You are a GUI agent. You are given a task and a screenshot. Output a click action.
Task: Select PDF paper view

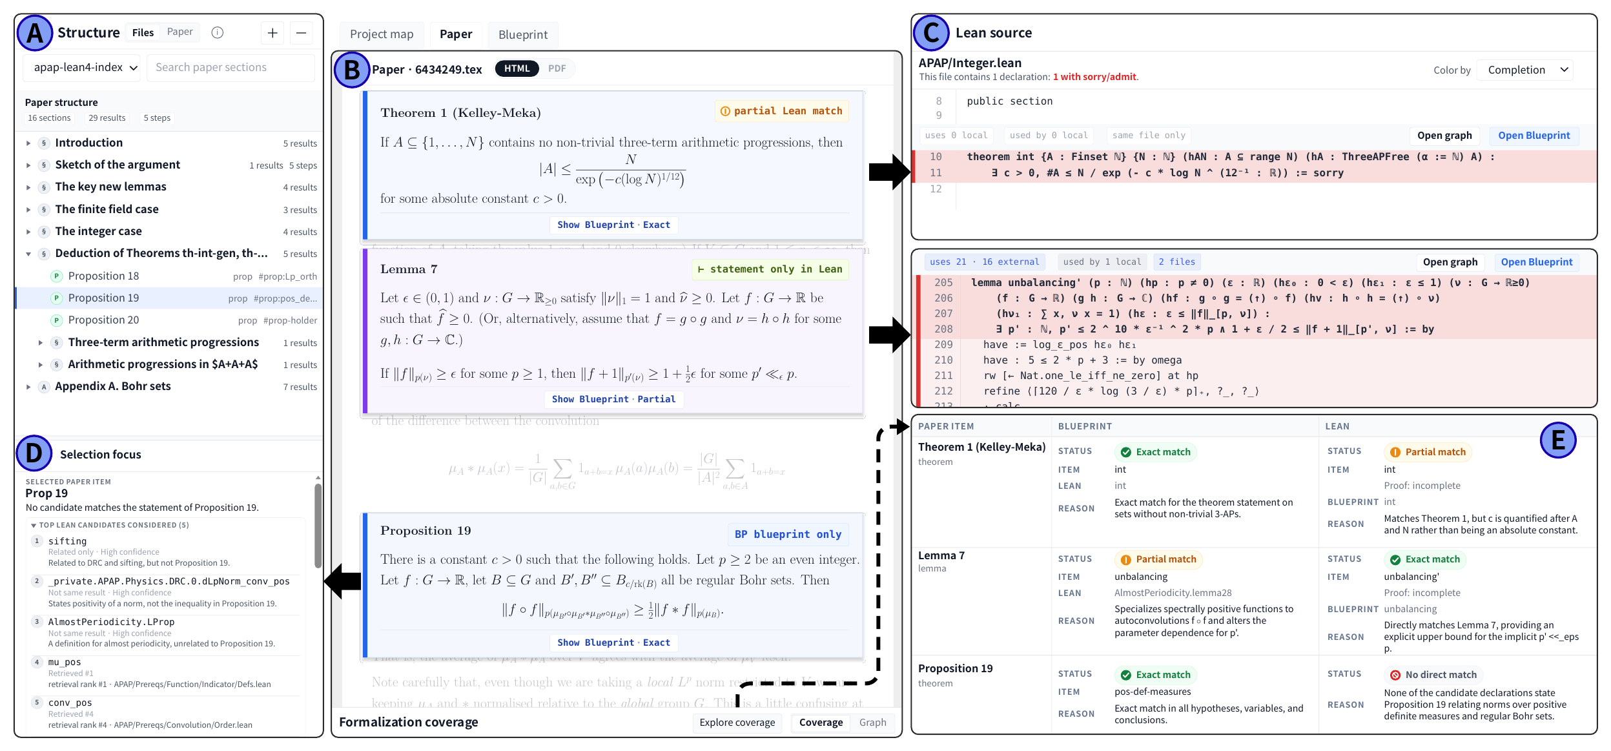[557, 68]
